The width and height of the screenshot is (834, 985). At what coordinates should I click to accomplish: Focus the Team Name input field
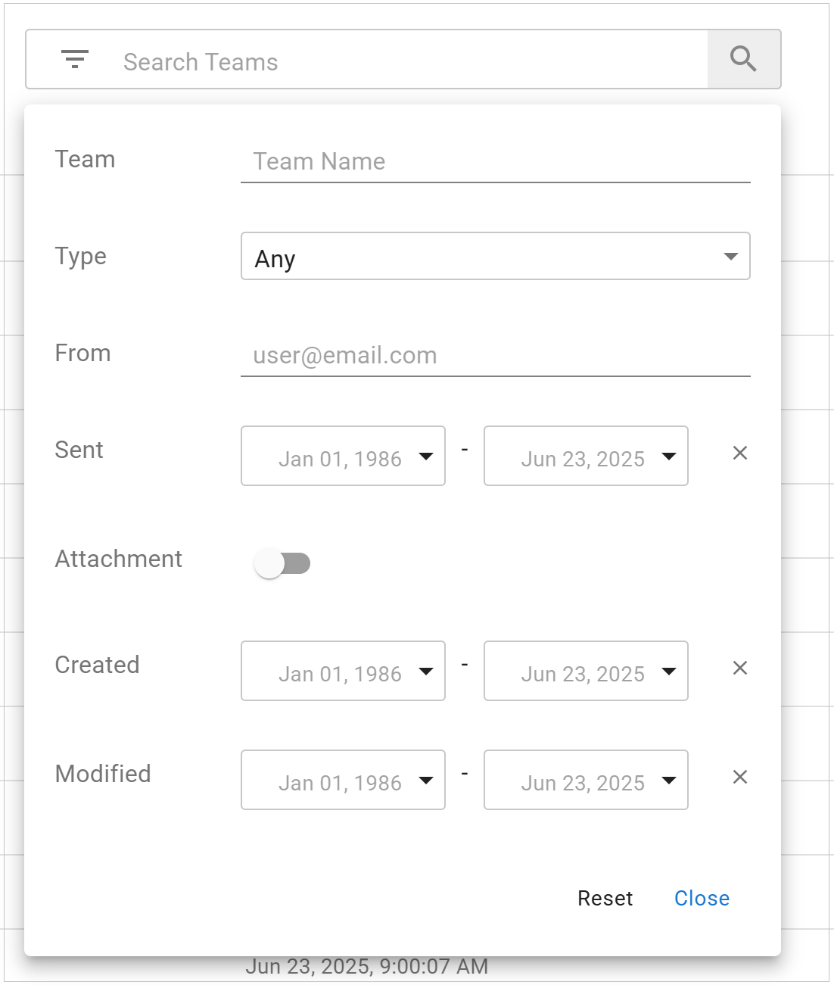pos(496,161)
